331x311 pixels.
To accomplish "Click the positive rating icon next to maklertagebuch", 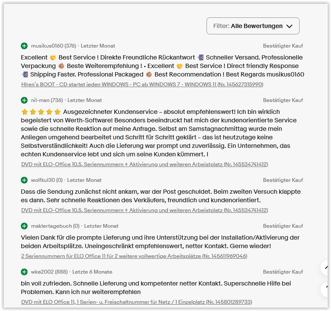I will click(24, 226).
